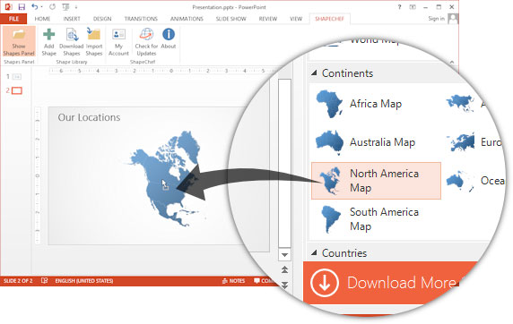Click Check for Updates globe icon
This screenshot has width=513, height=324.
(x=146, y=34)
